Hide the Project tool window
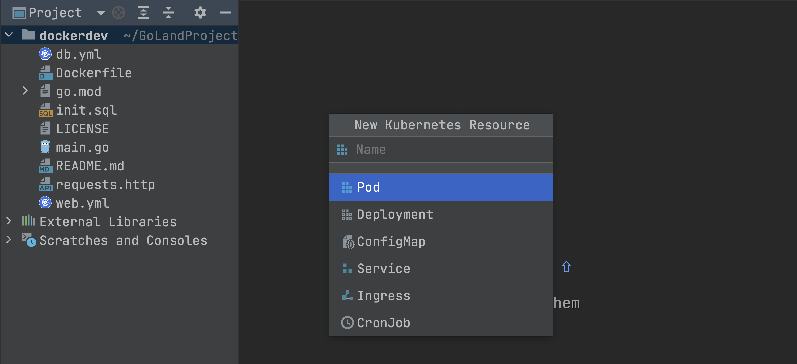The image size is (797, 364). [225, 13]
